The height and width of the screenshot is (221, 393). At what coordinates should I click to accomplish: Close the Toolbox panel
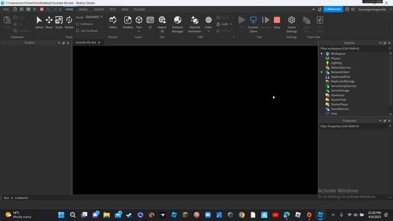68,43
